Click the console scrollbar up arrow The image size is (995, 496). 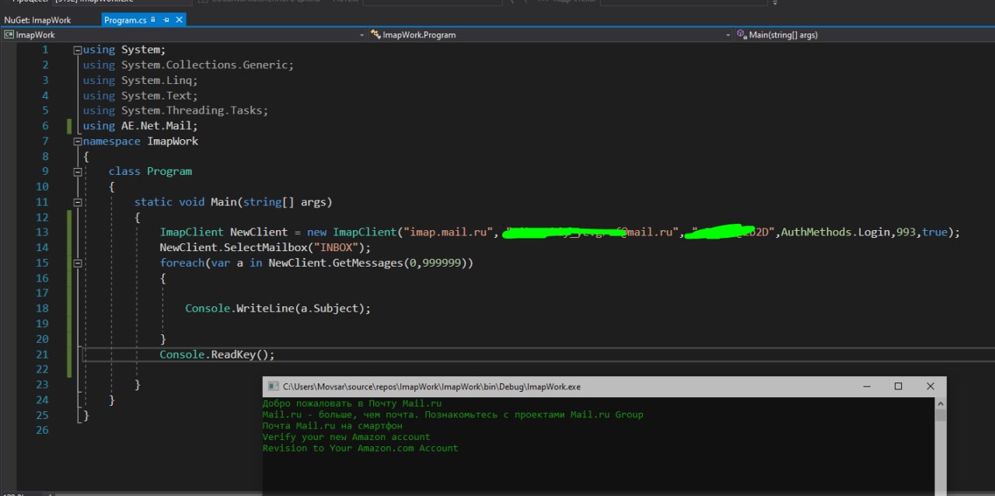(941, 404)
